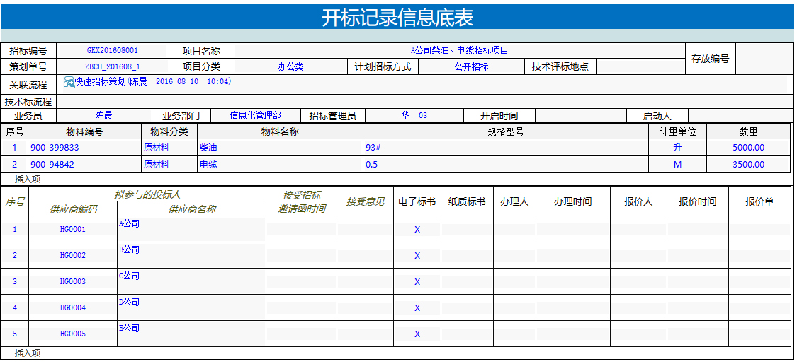Toggle the 电子标书 X mark for HG0004
This screenshot has height=364, width=797.
tap(417, 307)
